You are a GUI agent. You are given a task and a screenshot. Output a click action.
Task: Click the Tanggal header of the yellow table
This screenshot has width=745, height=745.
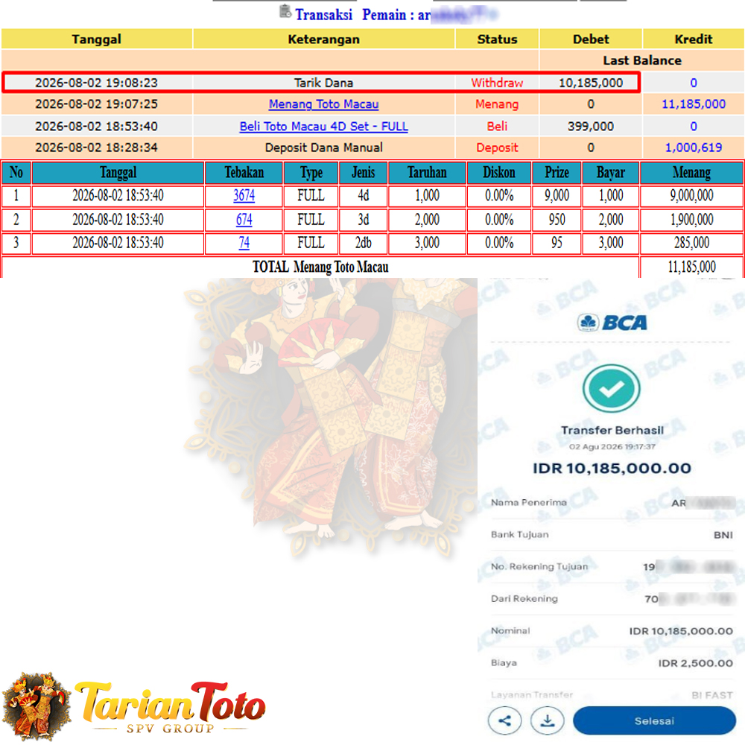[x=96, y=39]
